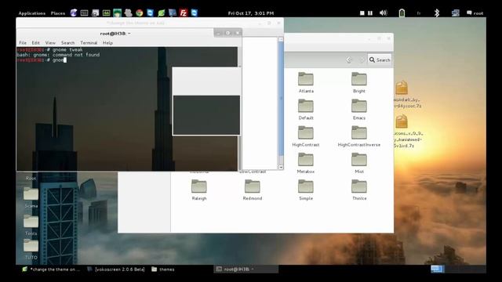This screenshot has width=502, height=282.
Task: Switch to vokoscreen 2.0.6 Beta taskbar item
Action: (116, 269)
